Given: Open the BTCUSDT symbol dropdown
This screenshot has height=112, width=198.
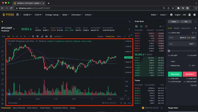Looking at the screenshot, I should pyautogui.click(x=14, y=29).
